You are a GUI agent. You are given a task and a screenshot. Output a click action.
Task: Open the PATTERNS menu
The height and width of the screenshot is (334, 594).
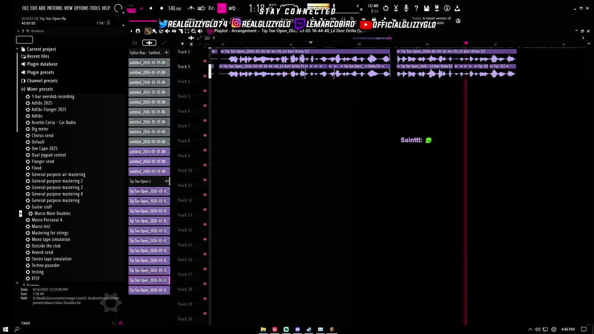tap(55, 8)
